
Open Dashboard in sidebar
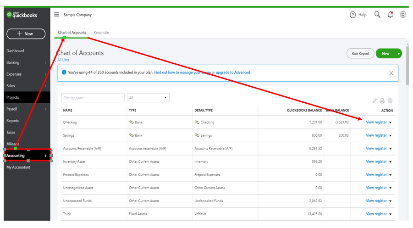pyautogui.click(x=15, y=51)
